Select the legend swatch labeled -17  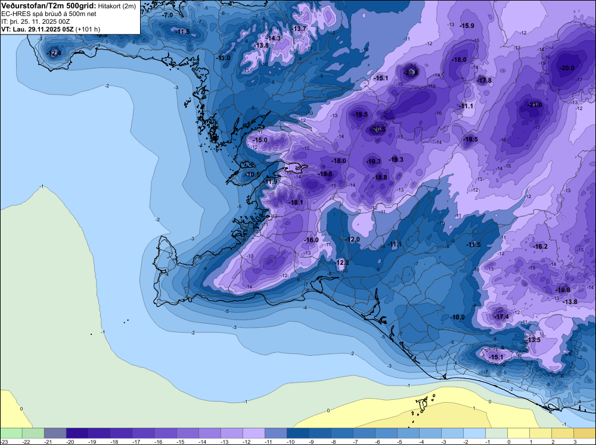tap(143, 433)
